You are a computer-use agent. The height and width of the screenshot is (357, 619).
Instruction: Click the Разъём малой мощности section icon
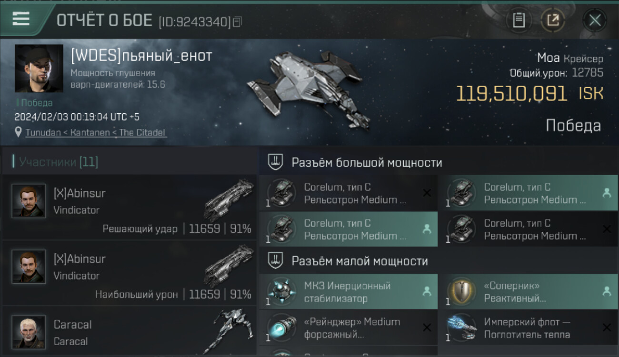point(275,261)
